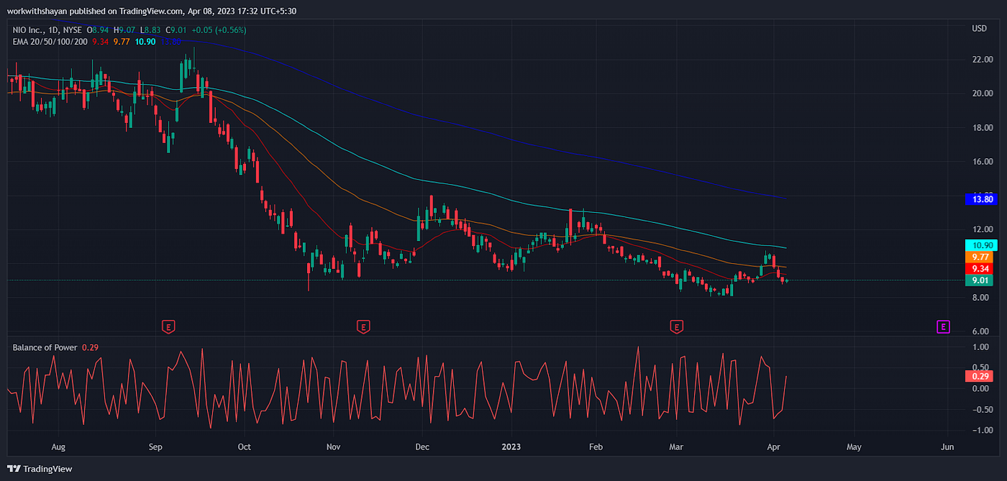Click the Sep label on time axis

coord(155,447)
